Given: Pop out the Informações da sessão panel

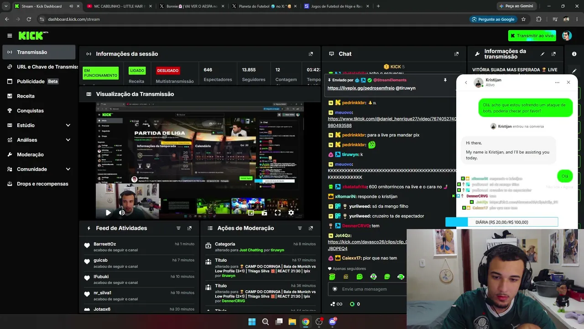Looking at the screenshot, I should 311,54.
